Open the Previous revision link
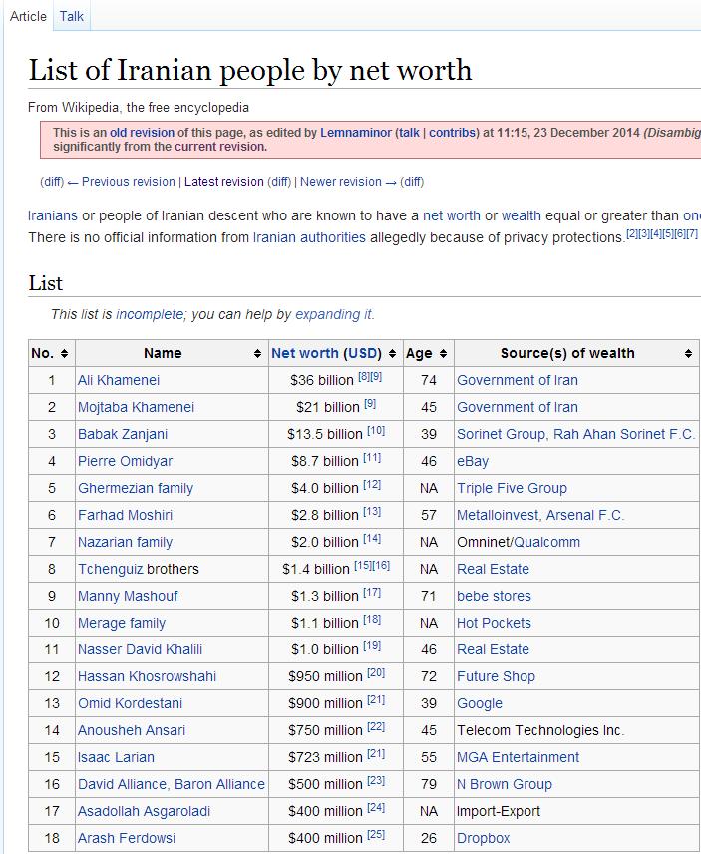Image resolution: width=701 pixels, height=854 pixels. tap(128, 182)
